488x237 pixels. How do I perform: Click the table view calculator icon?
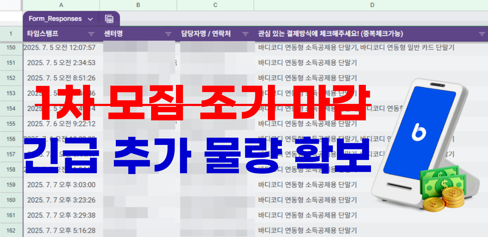(109, 19)
